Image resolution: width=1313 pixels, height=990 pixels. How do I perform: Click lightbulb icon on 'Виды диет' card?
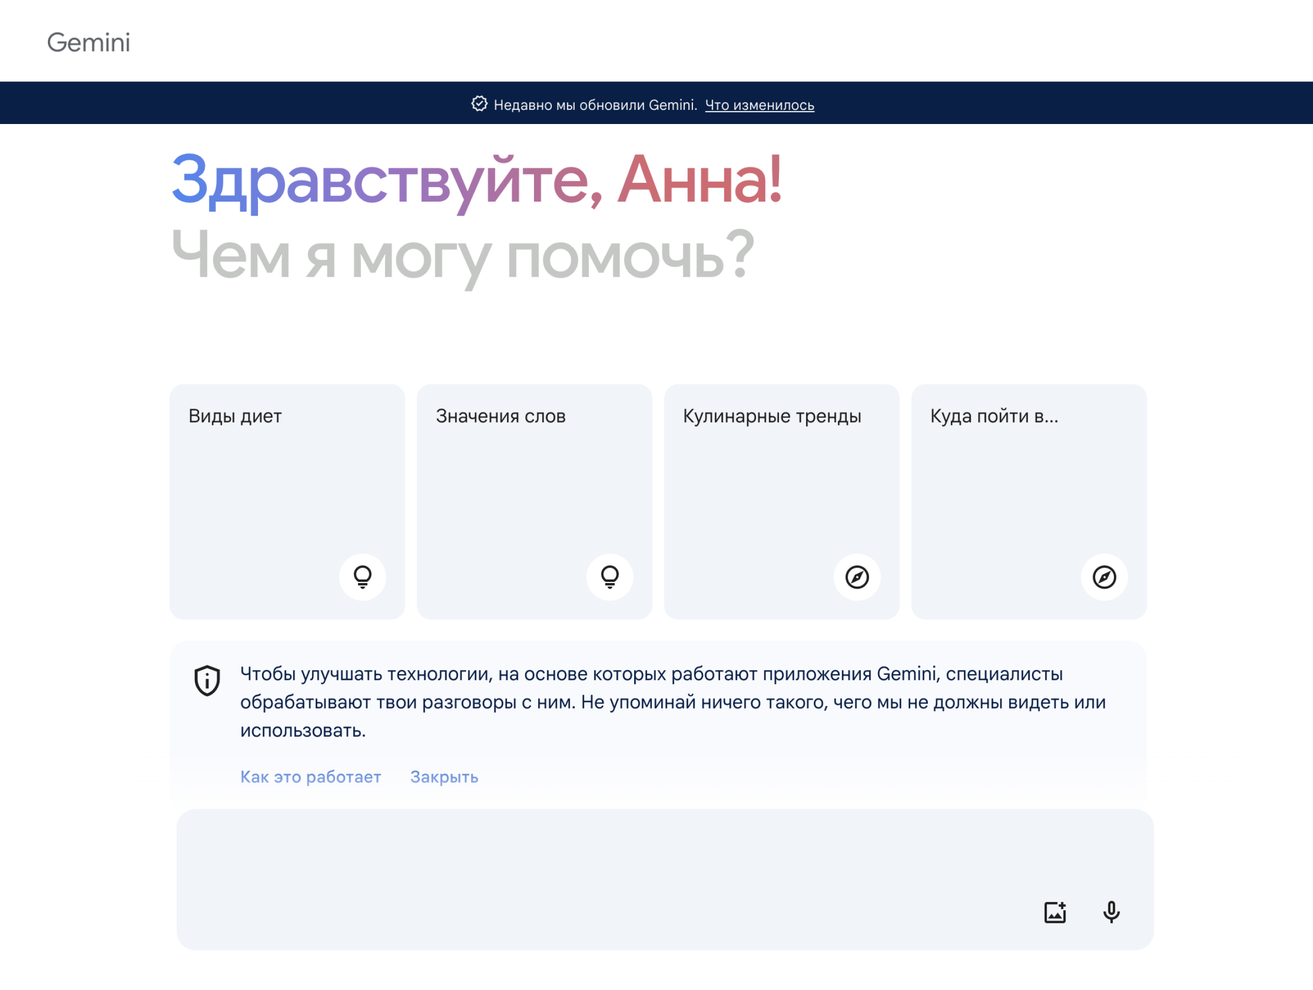coord(363,577)
